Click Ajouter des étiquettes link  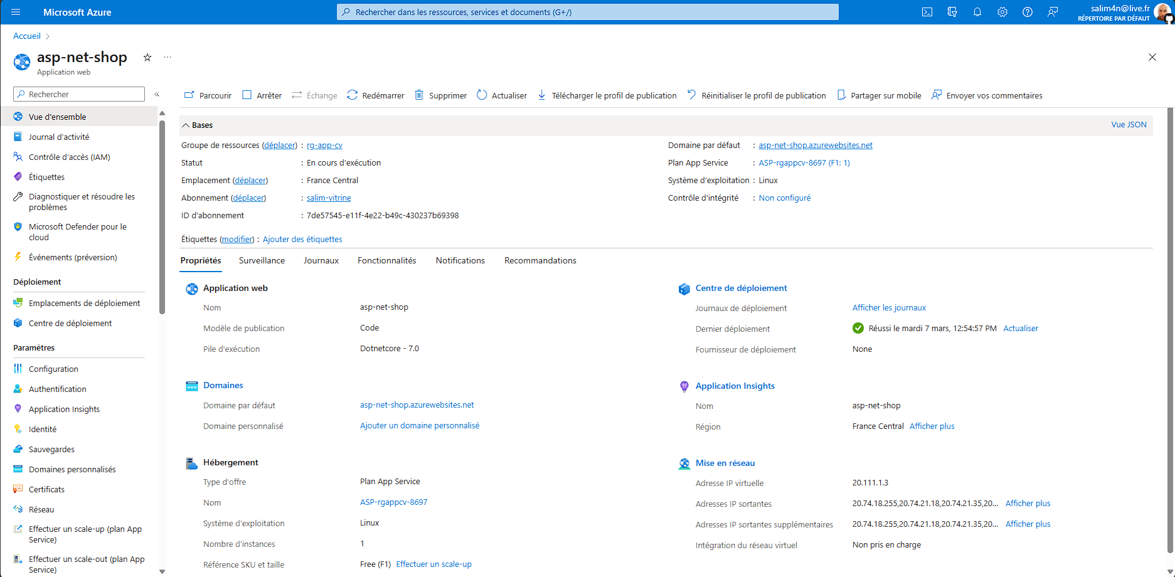(x=302, y=239)
